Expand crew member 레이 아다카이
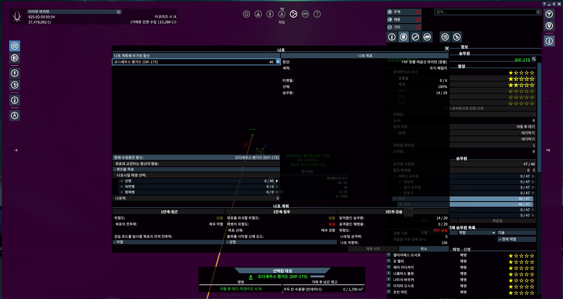This screenshot has height=299, width=563. click(389, 267)
